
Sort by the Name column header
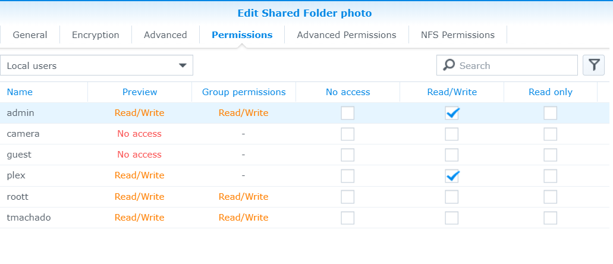20,92
